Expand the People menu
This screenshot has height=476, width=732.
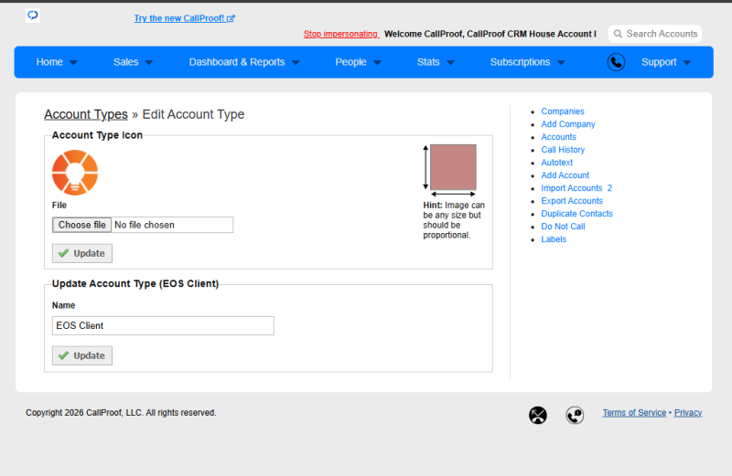click(x=358, y=62)
